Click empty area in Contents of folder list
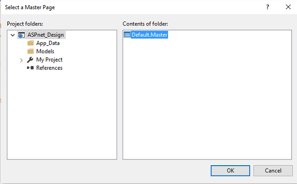 click(x=207, y=98)
